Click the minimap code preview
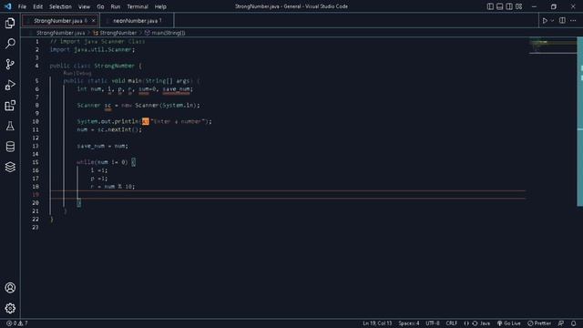This screenshot has height=328, width=583. [x=552, y=46]
